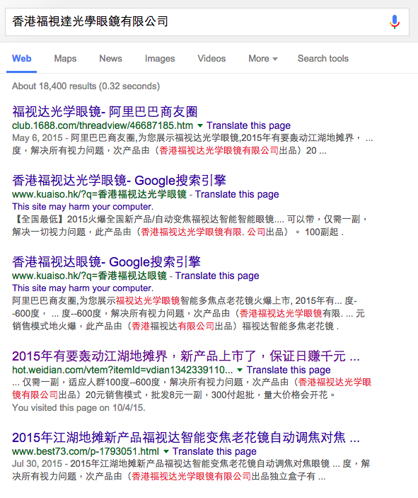This screenshot has width=418, height=498.
Task: Open the 2015年江湖地摊新产品福视达 result title
Action: tap(186, 437)
